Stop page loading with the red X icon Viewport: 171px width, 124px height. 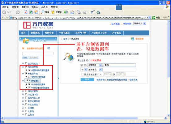26,12
